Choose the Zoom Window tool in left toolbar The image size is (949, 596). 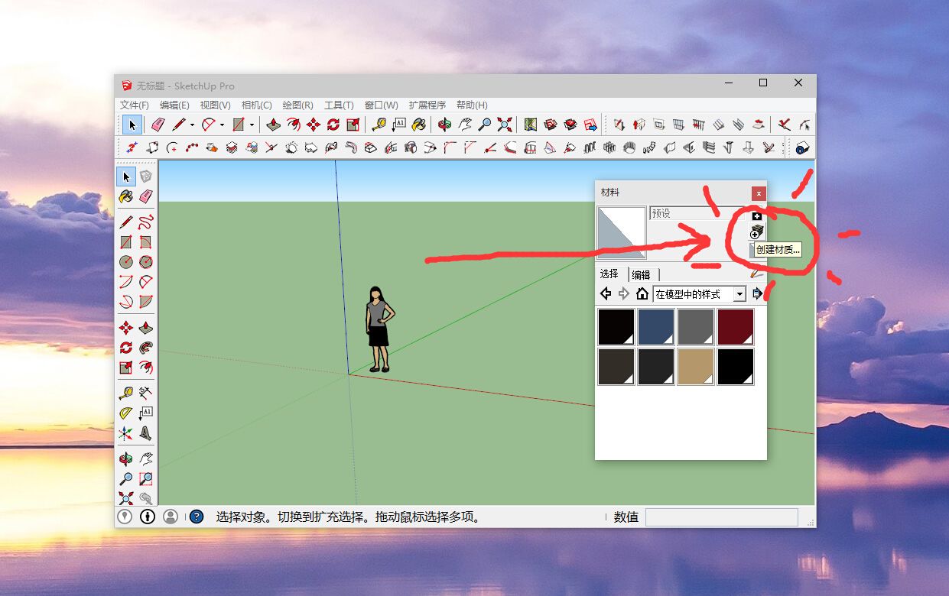[146, 478]
